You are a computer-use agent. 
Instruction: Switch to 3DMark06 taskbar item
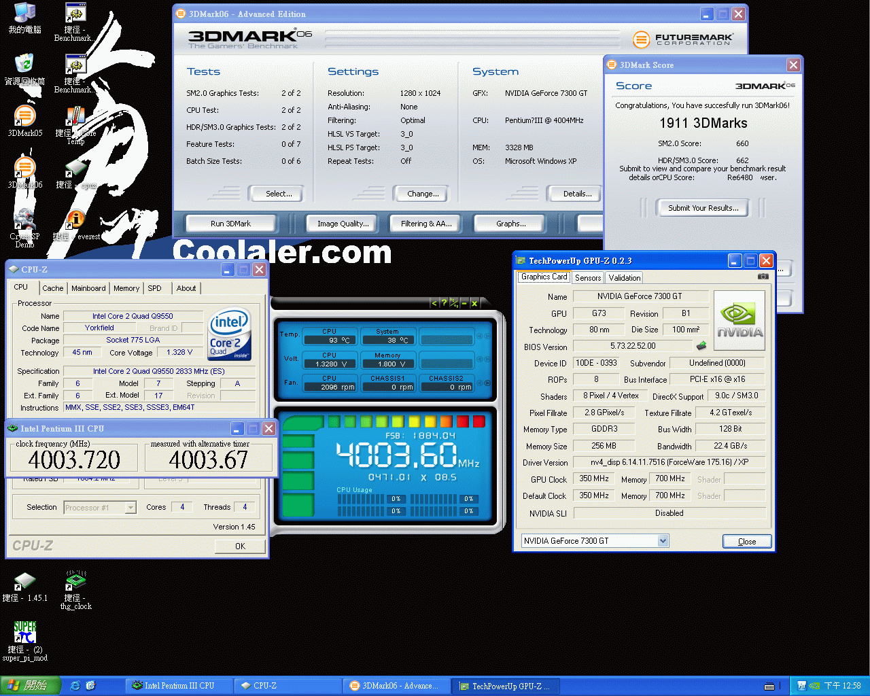(397, 686)
